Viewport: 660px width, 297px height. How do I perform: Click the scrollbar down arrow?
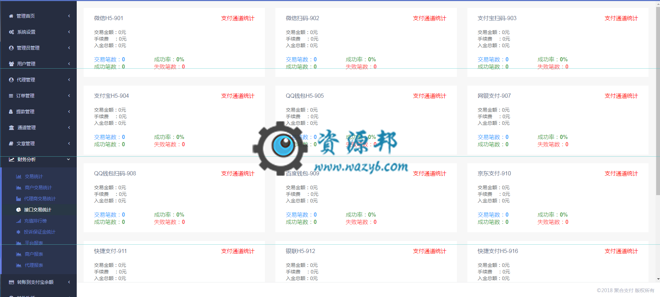pos(658,279)
